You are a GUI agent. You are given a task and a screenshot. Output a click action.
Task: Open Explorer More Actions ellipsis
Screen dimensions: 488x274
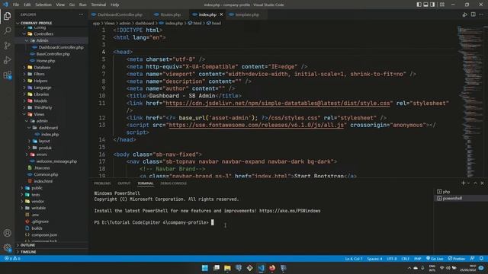tap(82, 14)
